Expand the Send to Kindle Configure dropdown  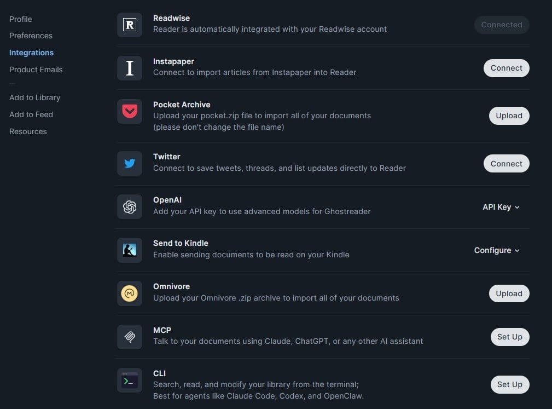tap(497, 250)
